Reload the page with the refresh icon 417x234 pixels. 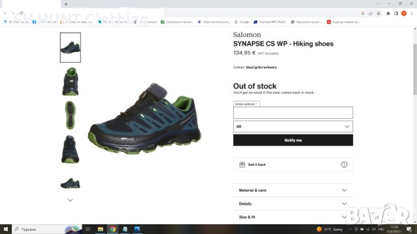[x=21, y=13]
